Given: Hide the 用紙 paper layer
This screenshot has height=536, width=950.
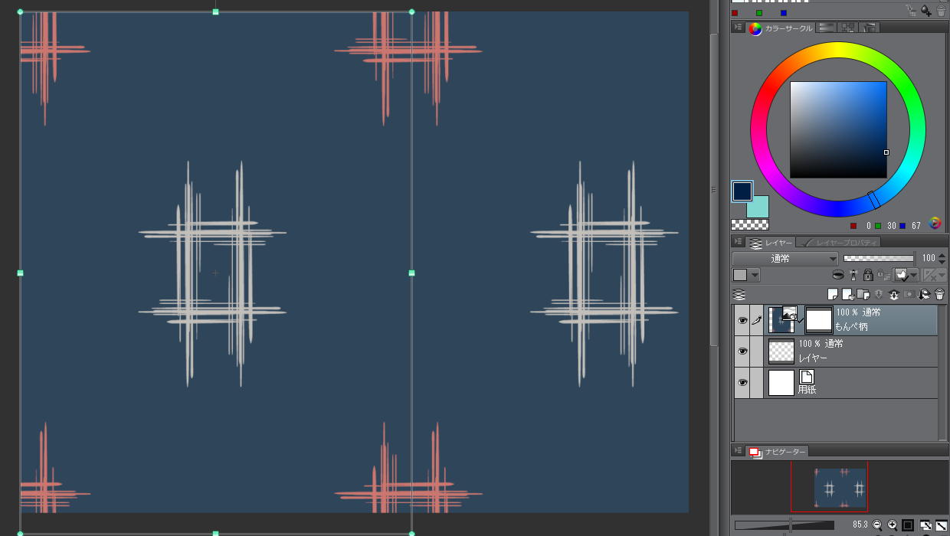Looking at the screenshot, I should [x=742, y=383].
